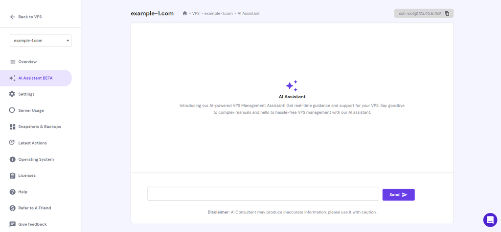
Task: Click the home icon in breadcrumb
Action: coord(184,13)
